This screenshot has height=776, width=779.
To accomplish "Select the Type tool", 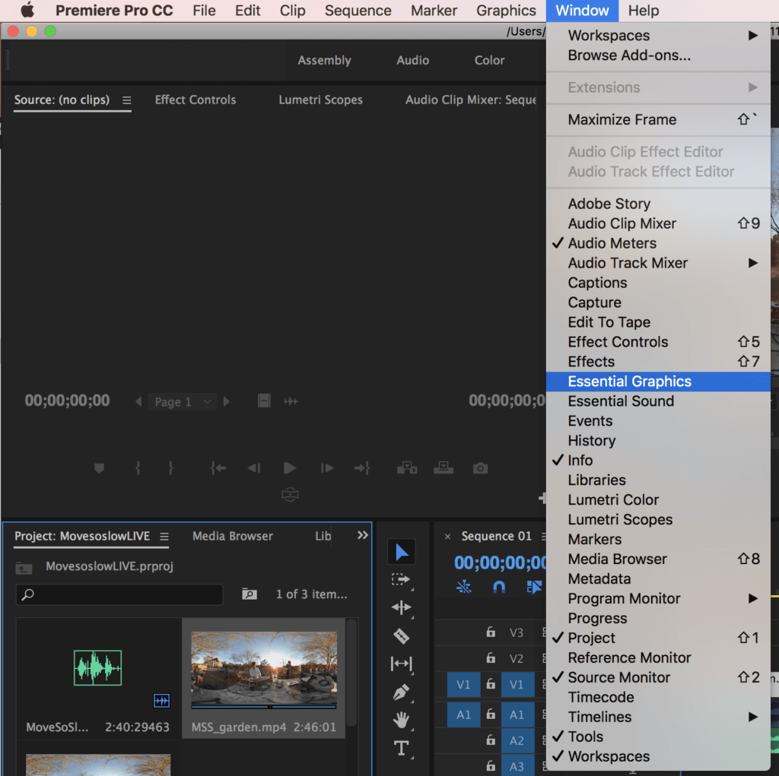I will (x=402, y=748).
